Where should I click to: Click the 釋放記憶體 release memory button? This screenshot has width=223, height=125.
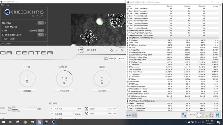point(64,91)
